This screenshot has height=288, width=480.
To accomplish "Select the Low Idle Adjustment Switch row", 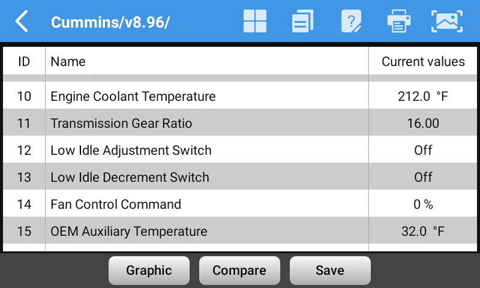I will tap(131, 150).
